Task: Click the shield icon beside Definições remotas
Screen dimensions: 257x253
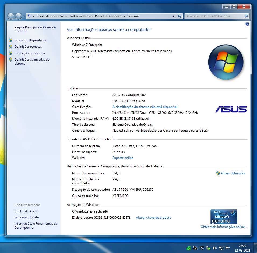Action: coord(10,47)
